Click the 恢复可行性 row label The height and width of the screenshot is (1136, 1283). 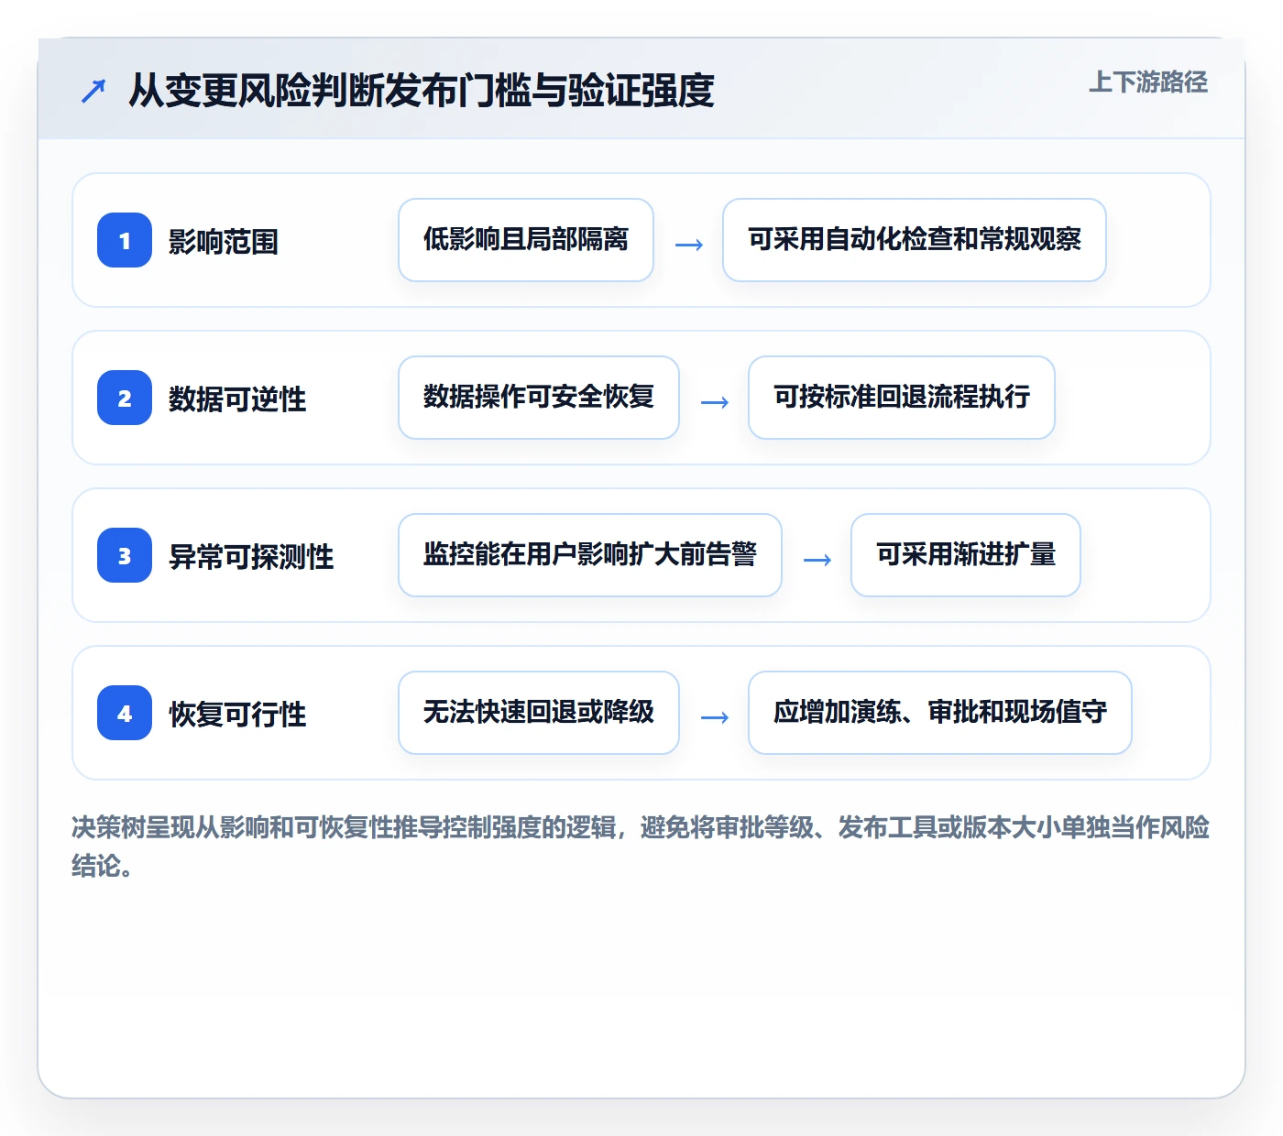coord(237,715)
